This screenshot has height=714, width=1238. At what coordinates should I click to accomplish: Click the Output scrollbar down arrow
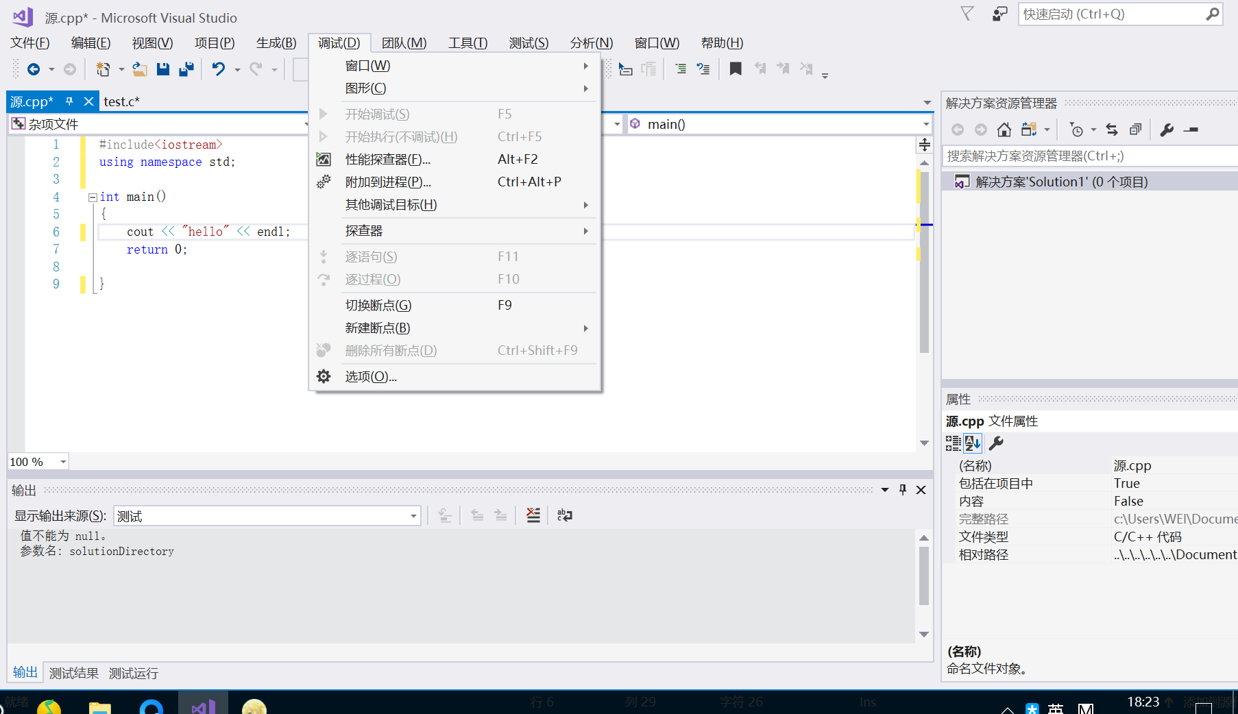click(x=924, y=635)
